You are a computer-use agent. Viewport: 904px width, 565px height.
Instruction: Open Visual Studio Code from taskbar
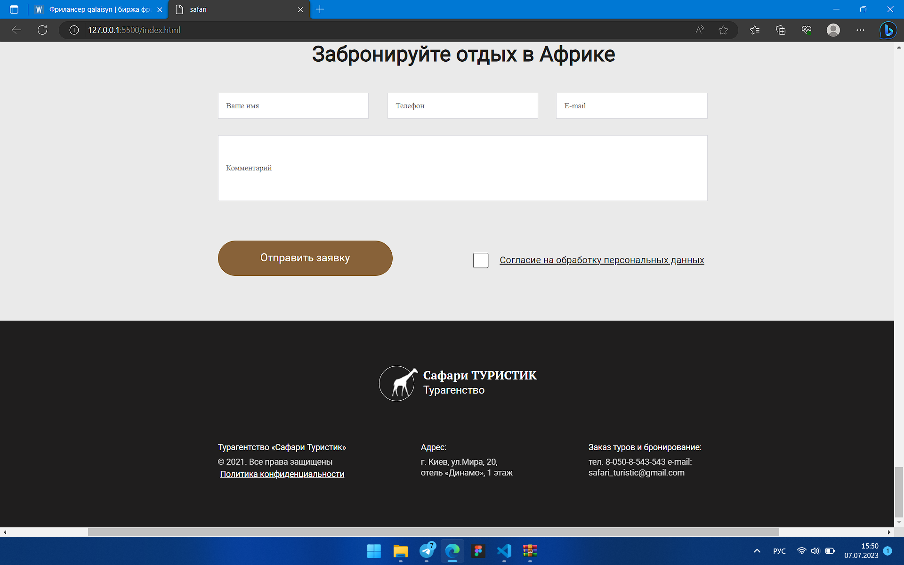pyautogui.click(x=504, y=550)
